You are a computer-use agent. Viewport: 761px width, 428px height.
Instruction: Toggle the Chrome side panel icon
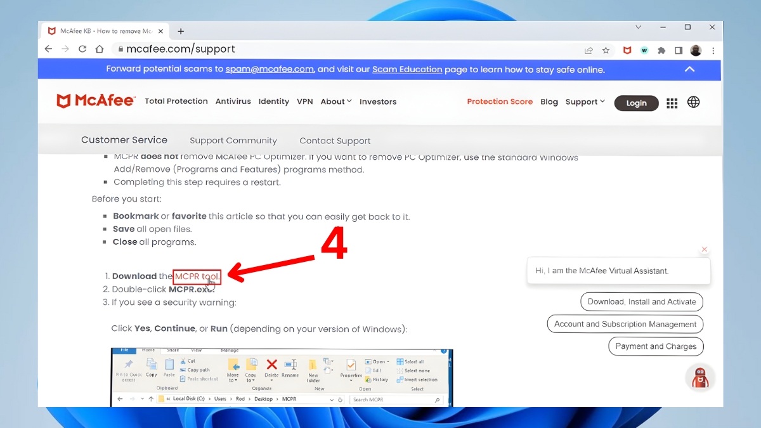click(x=679, y=49)
